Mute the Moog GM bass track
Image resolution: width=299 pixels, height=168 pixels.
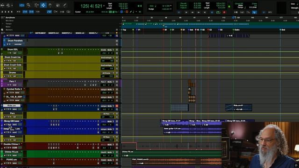point(10,125)
